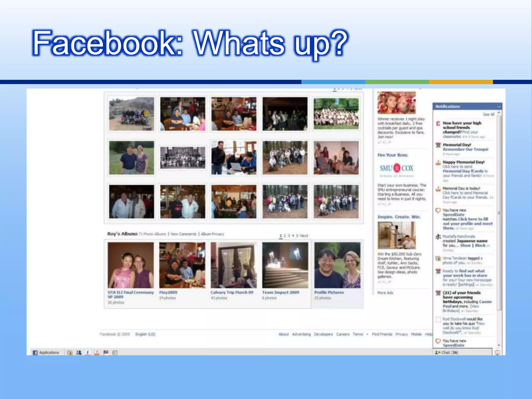Open the black-and-white group photo thumbnail
This screenshot has height=399, width=532.
[x=183, y=158]
